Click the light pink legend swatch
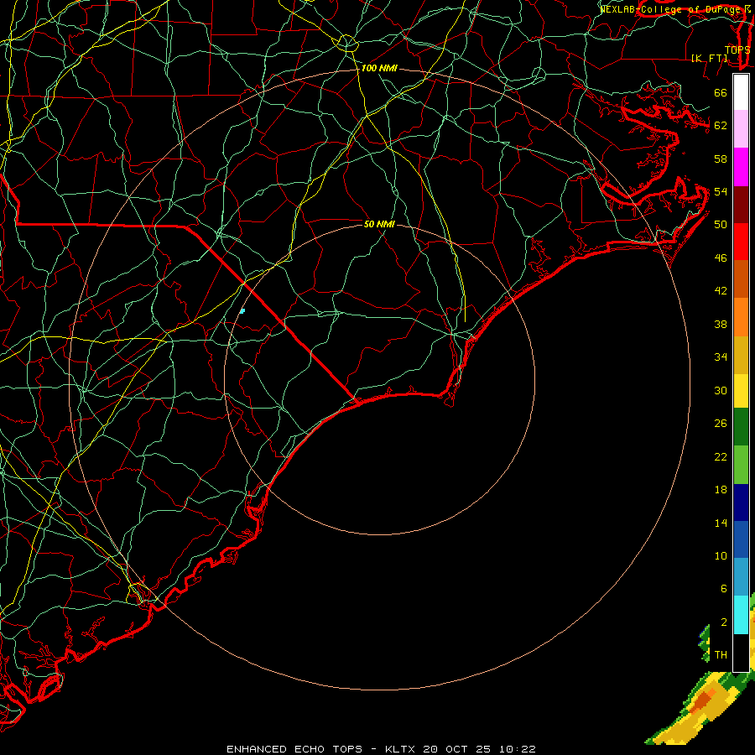The image size is (755, 755). (x=741, y=129)
